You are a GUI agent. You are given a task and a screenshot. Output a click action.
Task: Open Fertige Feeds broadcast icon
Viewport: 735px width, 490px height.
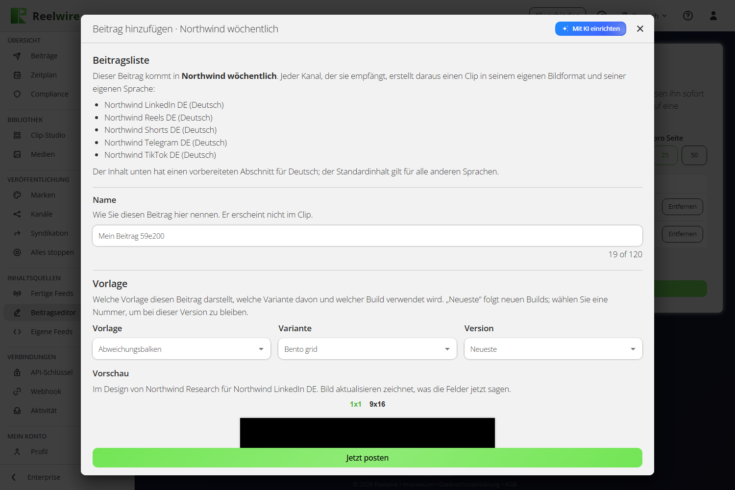click(x=17, y=294)
